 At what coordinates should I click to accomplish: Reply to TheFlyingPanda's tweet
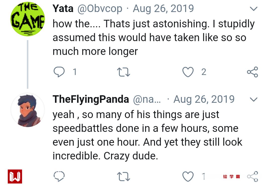point(59,176)
